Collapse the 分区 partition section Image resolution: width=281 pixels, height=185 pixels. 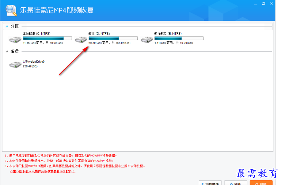click(x=7, y=26)
